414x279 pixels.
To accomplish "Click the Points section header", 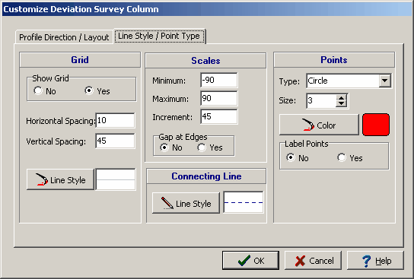I will pos(334,60).
